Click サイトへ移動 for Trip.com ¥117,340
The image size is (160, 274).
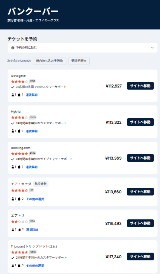(x=140, y=257)
